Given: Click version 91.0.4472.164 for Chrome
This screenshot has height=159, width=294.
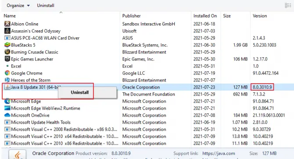Looking at the screenshot, I should click(265, 73).
